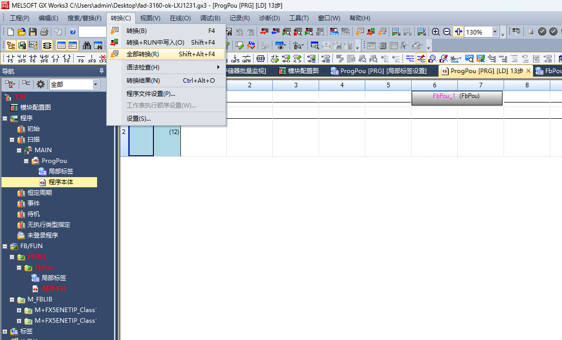Select 转换+RUN中写入(O) menu entry
Screen dimensions: 562x340
tap(166, 42)
